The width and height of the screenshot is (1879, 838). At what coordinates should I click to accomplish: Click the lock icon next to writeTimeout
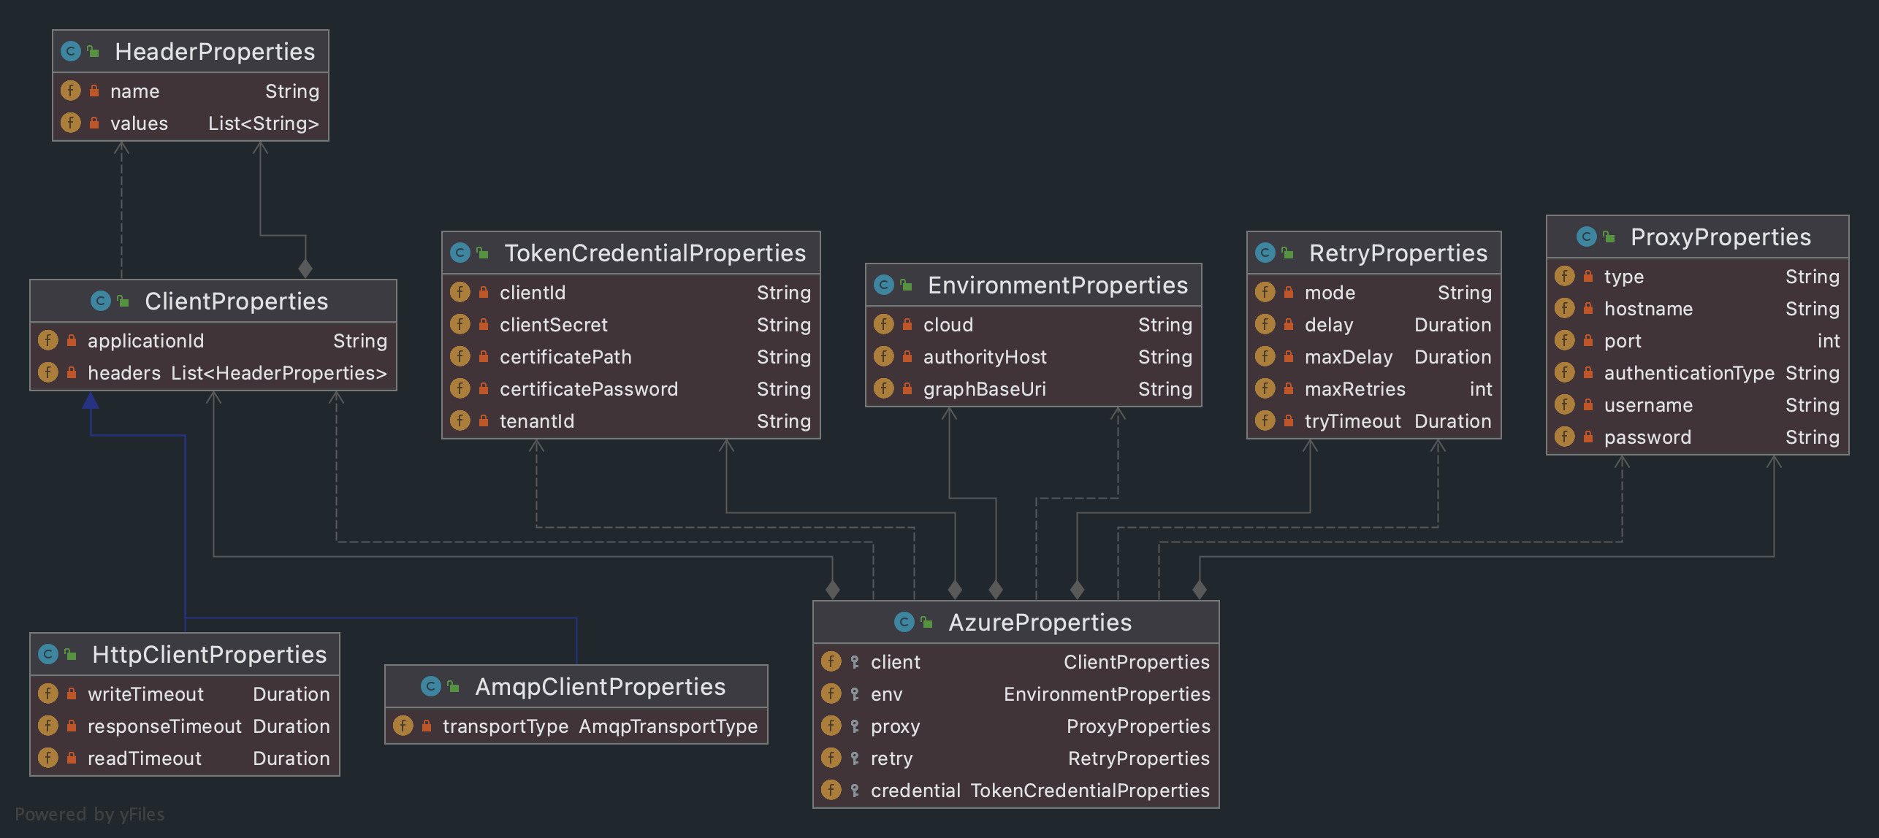[72, 693]
